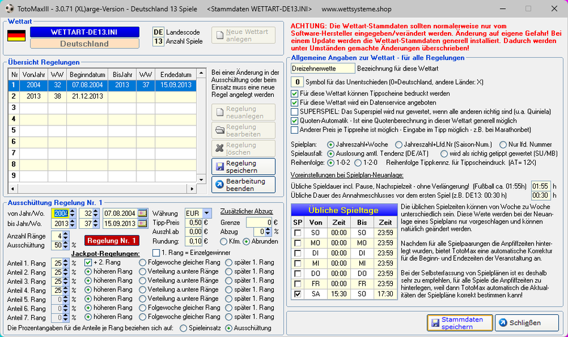Select rule row 2 starting 21.12.2013

[102, 96]
